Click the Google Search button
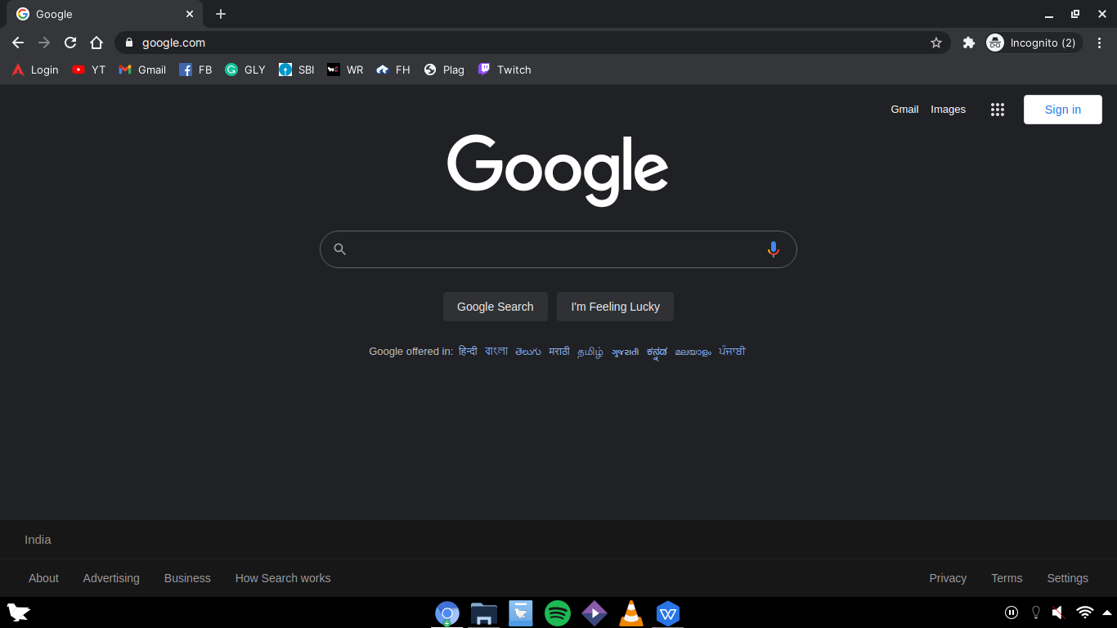This screenshot has width=1117, height=628. tap(496, 307)
